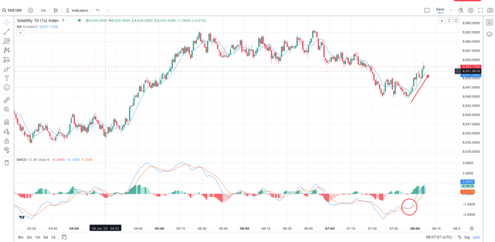Image resolution: width=495 pixels, height=242 pixels.
Task: Click the undo arrow
Action: coord(98,10)
